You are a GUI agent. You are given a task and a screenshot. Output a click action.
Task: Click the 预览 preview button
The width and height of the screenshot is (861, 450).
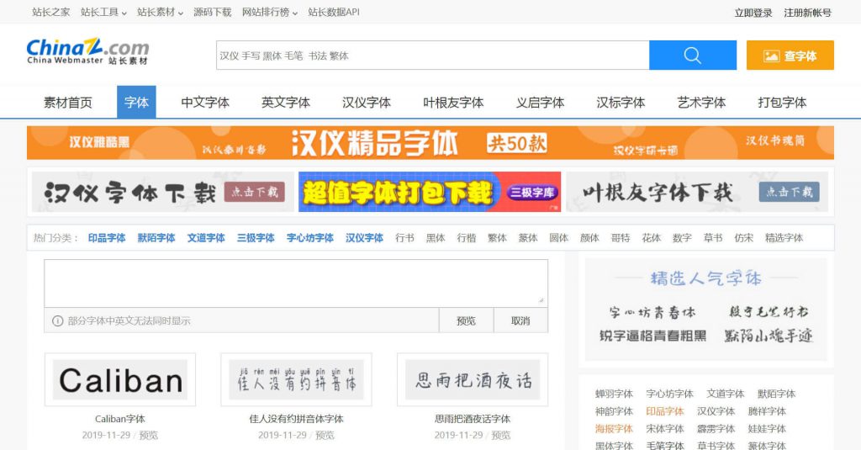(x=466, y=320)
